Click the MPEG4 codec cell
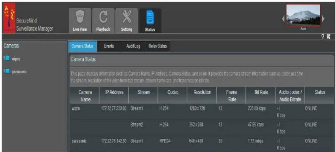335x152 pixels. 165,141
